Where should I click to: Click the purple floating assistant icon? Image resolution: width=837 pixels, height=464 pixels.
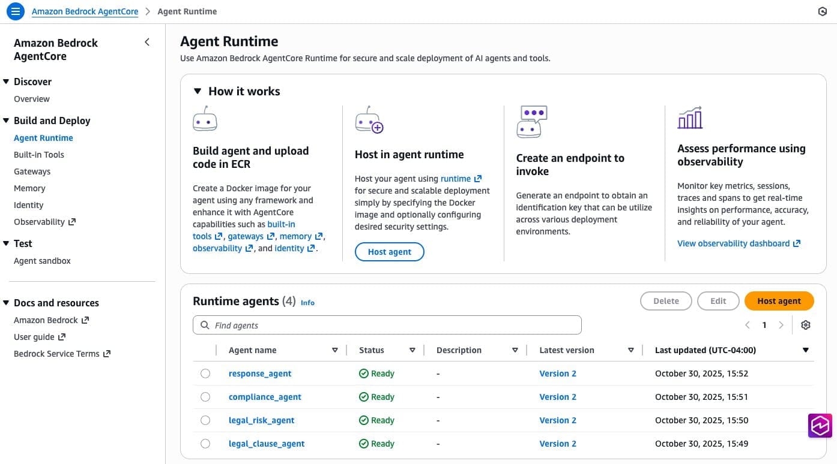click(820, 426)
